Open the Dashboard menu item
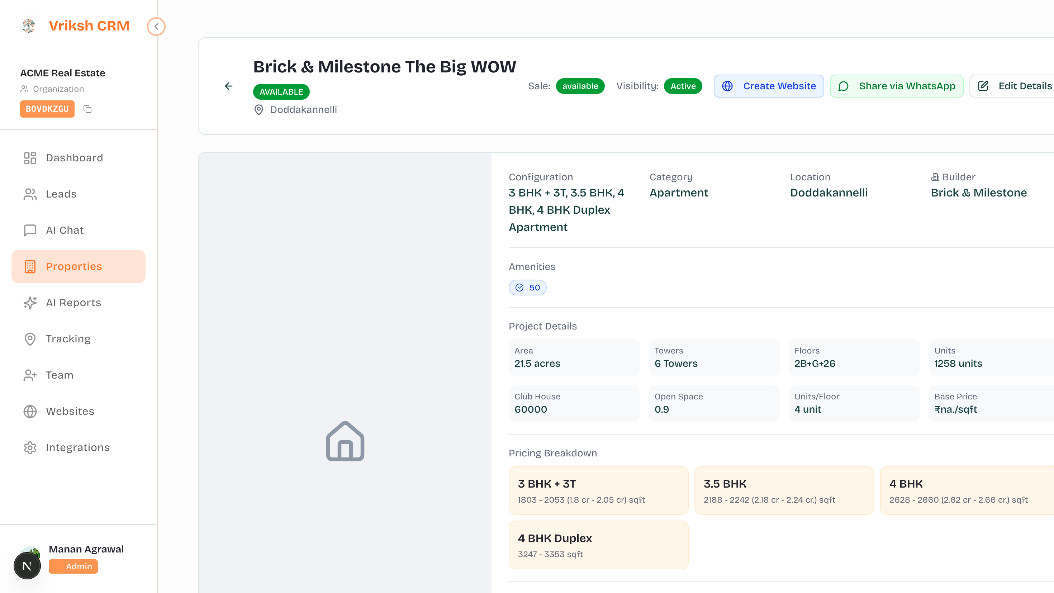 click(74, 157)
